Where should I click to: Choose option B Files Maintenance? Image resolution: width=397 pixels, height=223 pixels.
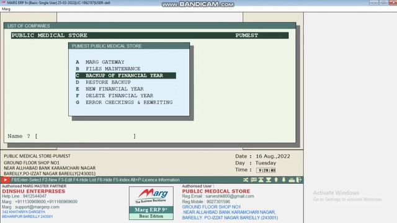pyautogui.click(x=125, y=69)
